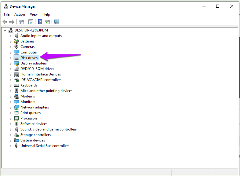
Task: Click the blue Help toolbar icon
Action: pyautogui.click(x=40, y=22)
